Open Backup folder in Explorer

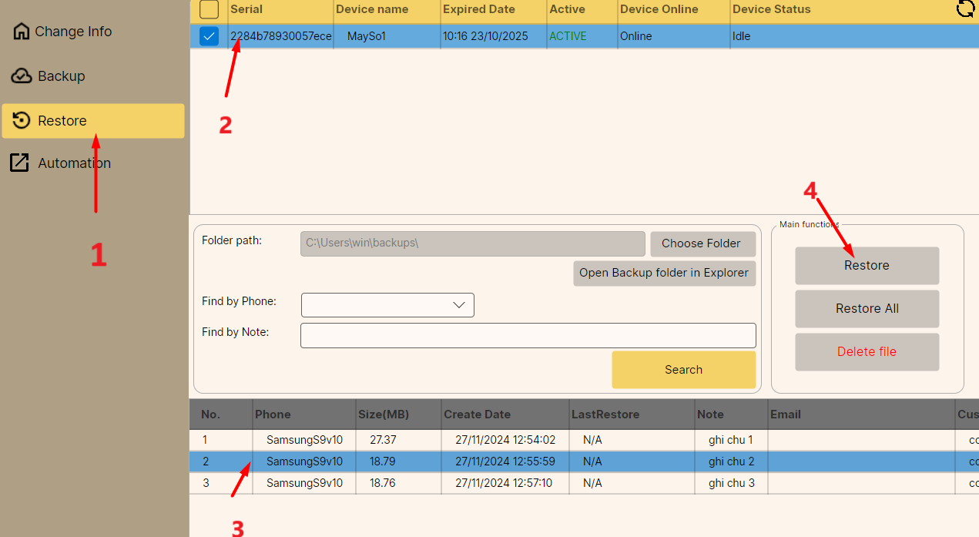[x=664, y=273]
